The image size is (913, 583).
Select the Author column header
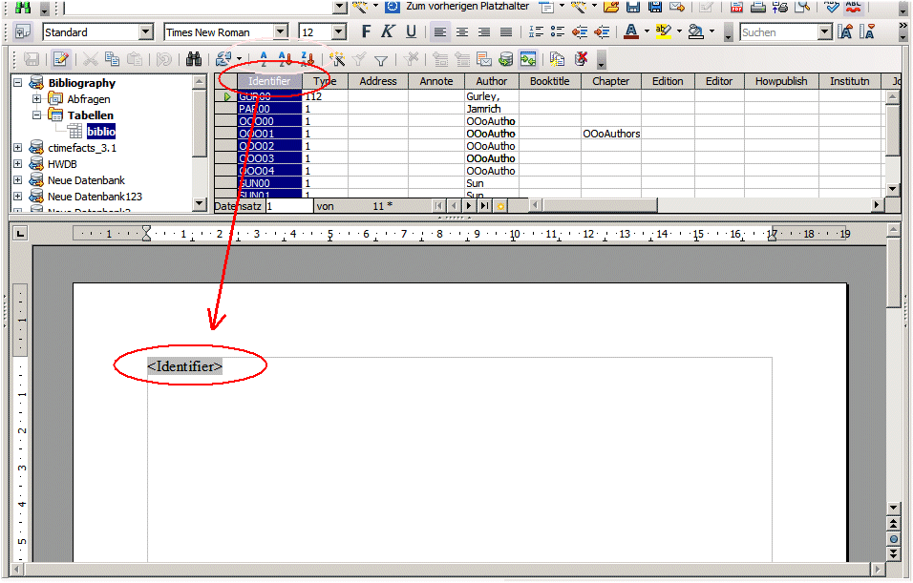[x=492, y=81]
